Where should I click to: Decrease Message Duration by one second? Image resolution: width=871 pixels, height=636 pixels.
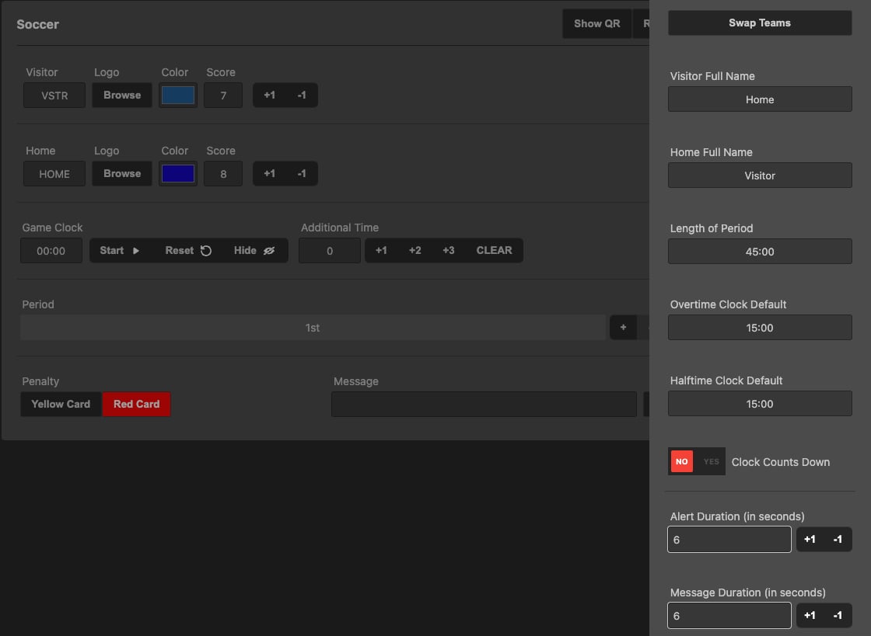pos(838,615)
